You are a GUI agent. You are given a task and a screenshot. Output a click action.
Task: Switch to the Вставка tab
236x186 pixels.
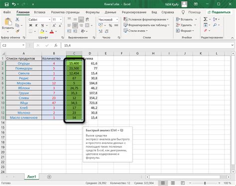(x=40, y=12)
